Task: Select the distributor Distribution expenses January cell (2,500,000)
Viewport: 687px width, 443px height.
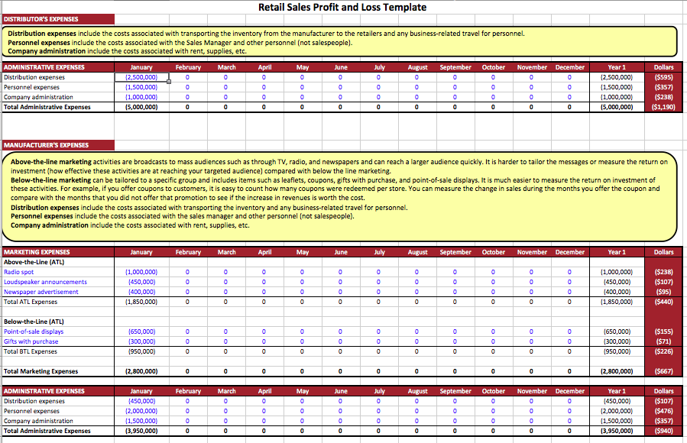Action: 141,77
